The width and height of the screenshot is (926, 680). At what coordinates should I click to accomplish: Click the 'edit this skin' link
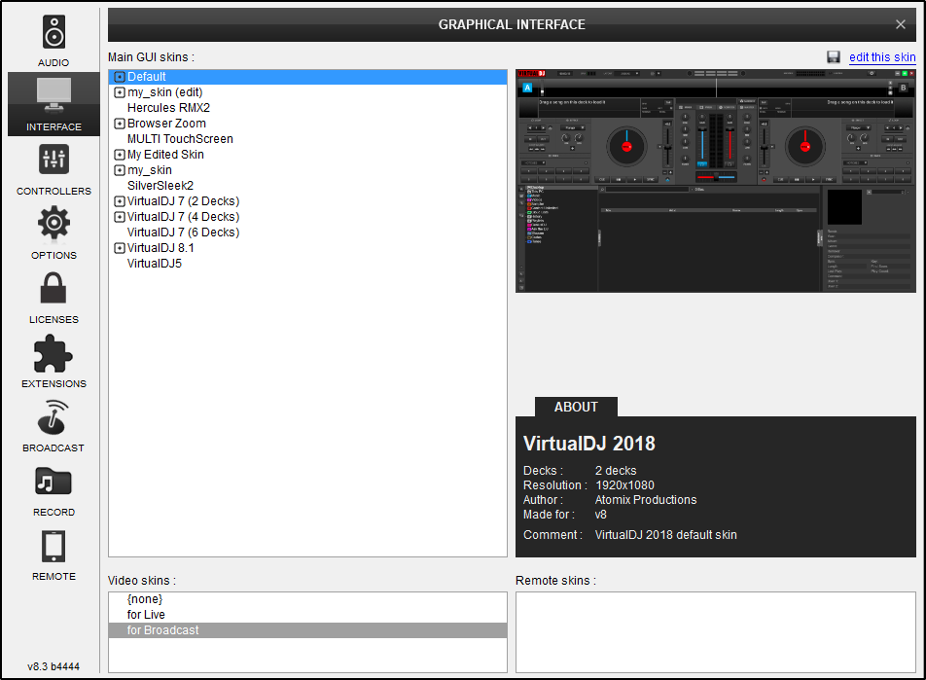pyautogui.click(x=882, y=57)
